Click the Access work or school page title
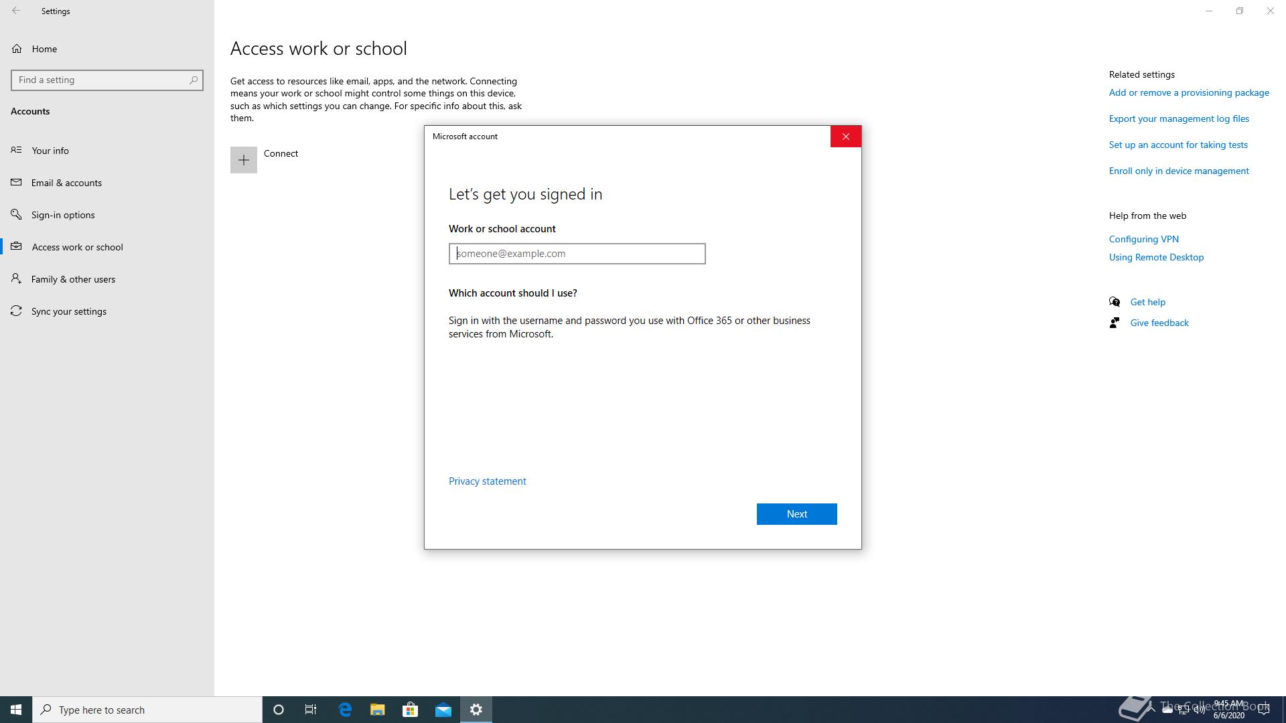 (x=318, y=48)
